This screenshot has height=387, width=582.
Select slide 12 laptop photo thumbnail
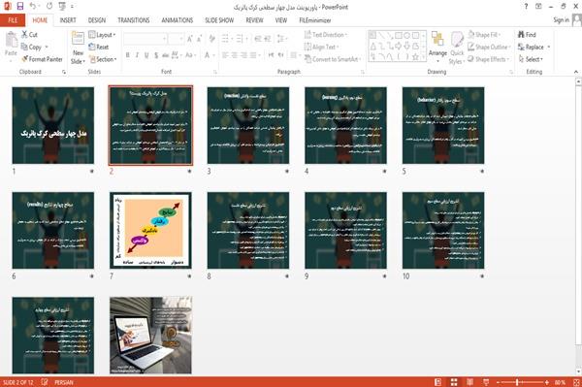[150, 335]
